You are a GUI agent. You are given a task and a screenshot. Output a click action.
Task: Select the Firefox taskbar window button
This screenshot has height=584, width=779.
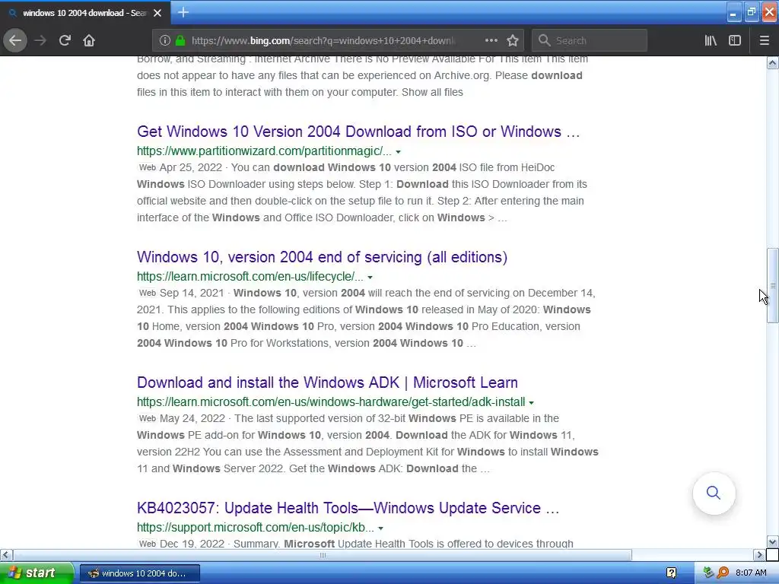coord(140,573)
